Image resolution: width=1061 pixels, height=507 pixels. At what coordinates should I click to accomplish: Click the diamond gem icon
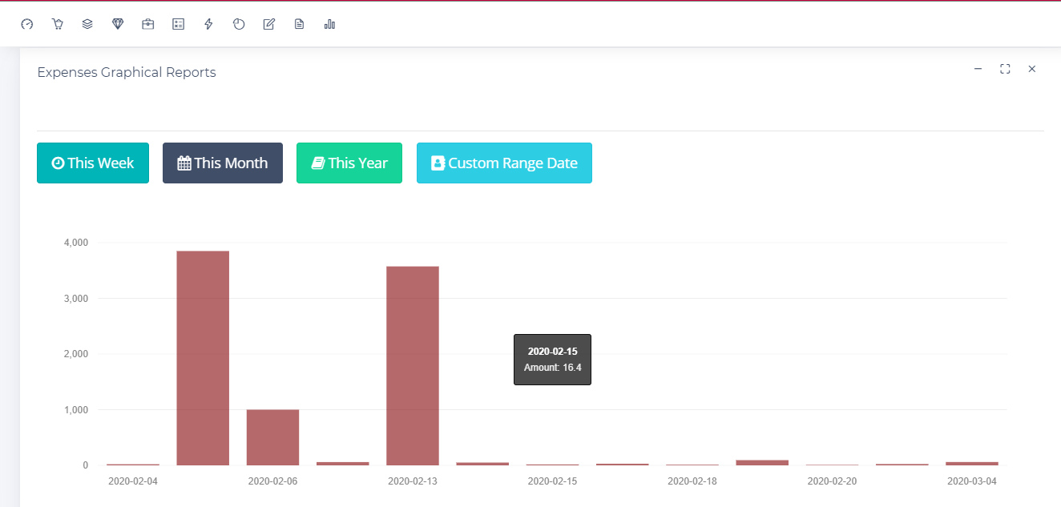(118, 24)
